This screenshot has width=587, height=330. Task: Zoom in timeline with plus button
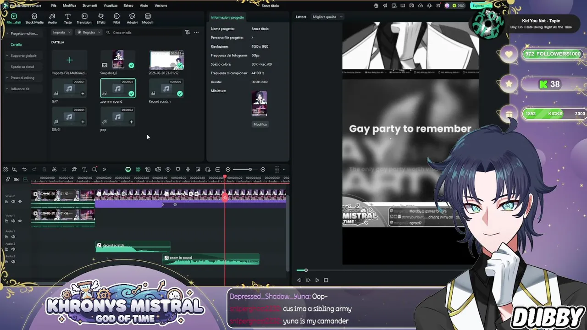tap(263, 170)
